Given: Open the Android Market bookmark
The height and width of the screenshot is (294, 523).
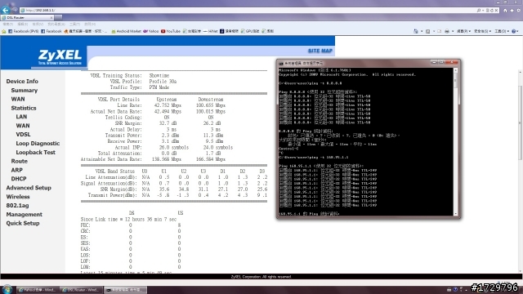Looking at the screenshot, I should coord(126,31).
